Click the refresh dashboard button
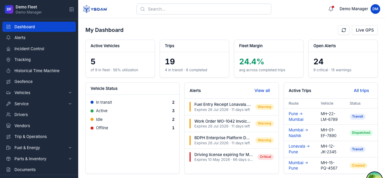 coord(344,30)
